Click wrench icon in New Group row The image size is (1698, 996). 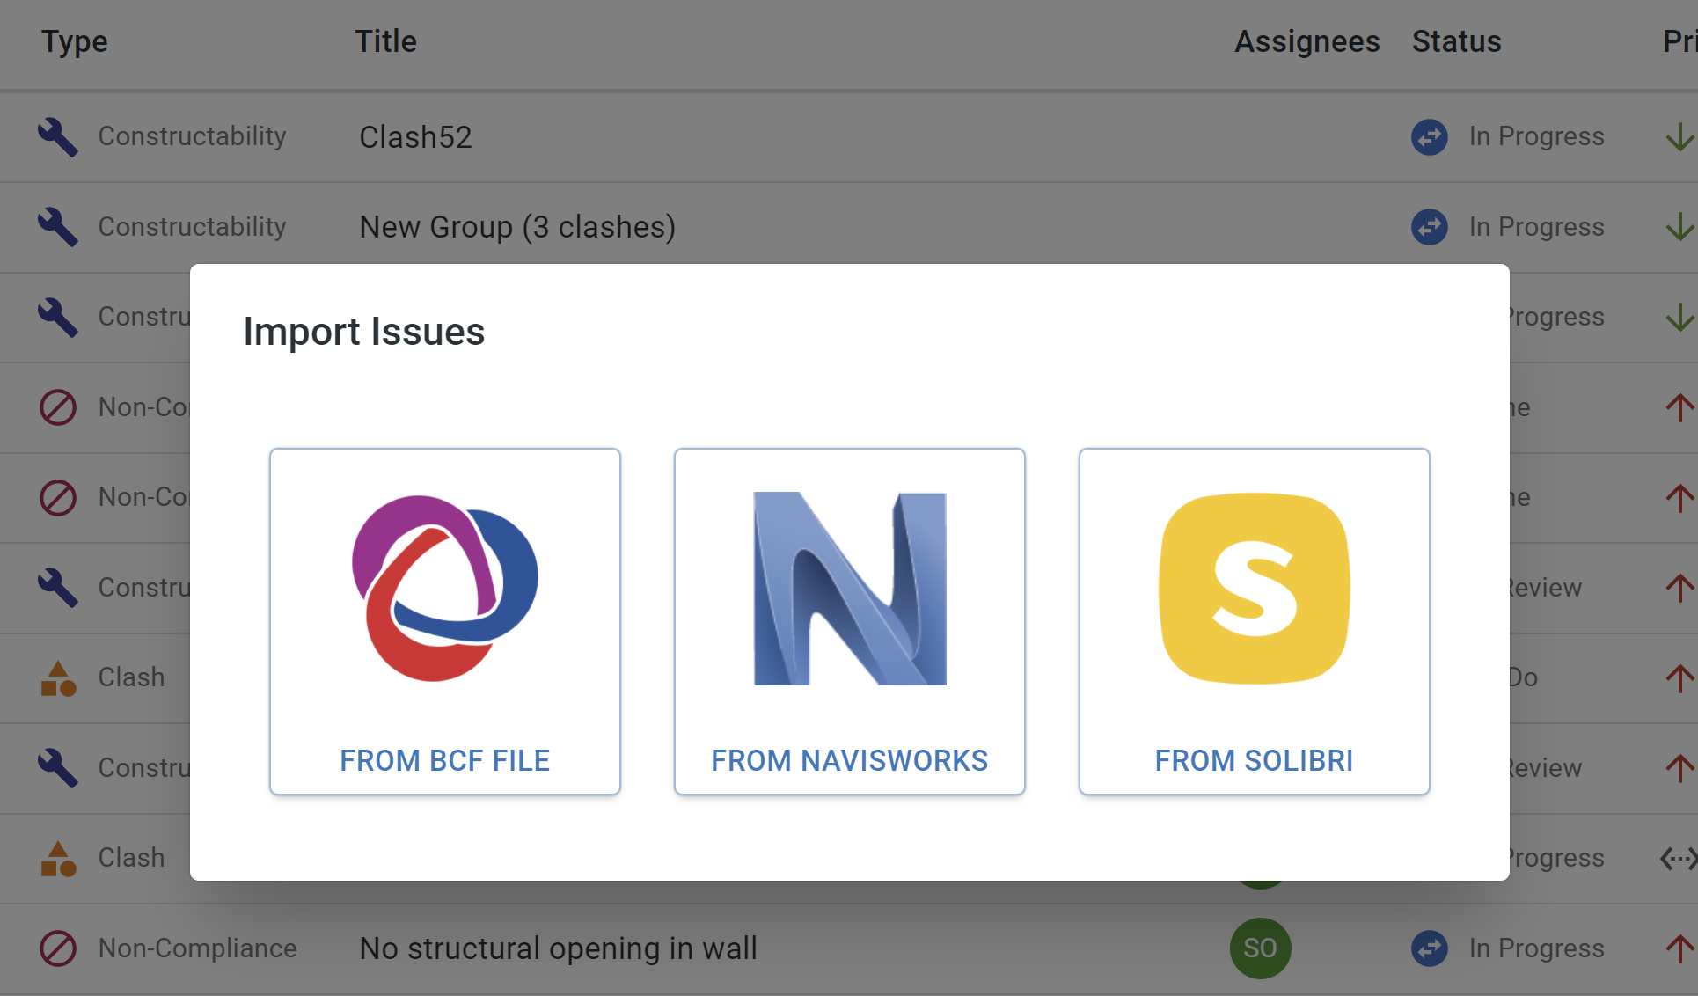[58, 227]
